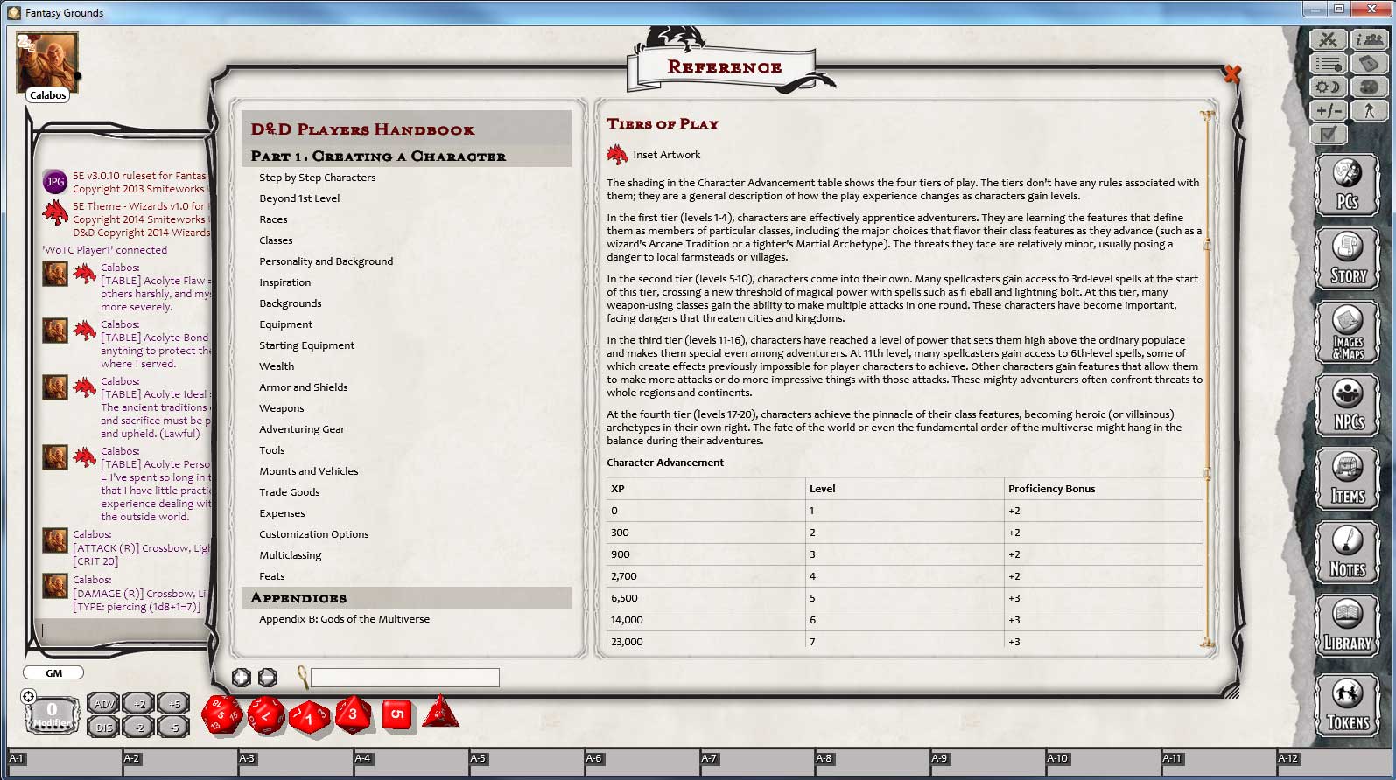This screenshot has width=1396, height=780.
Task: Open the Tokens sidebar button
Action: (x=1347, y=705)
